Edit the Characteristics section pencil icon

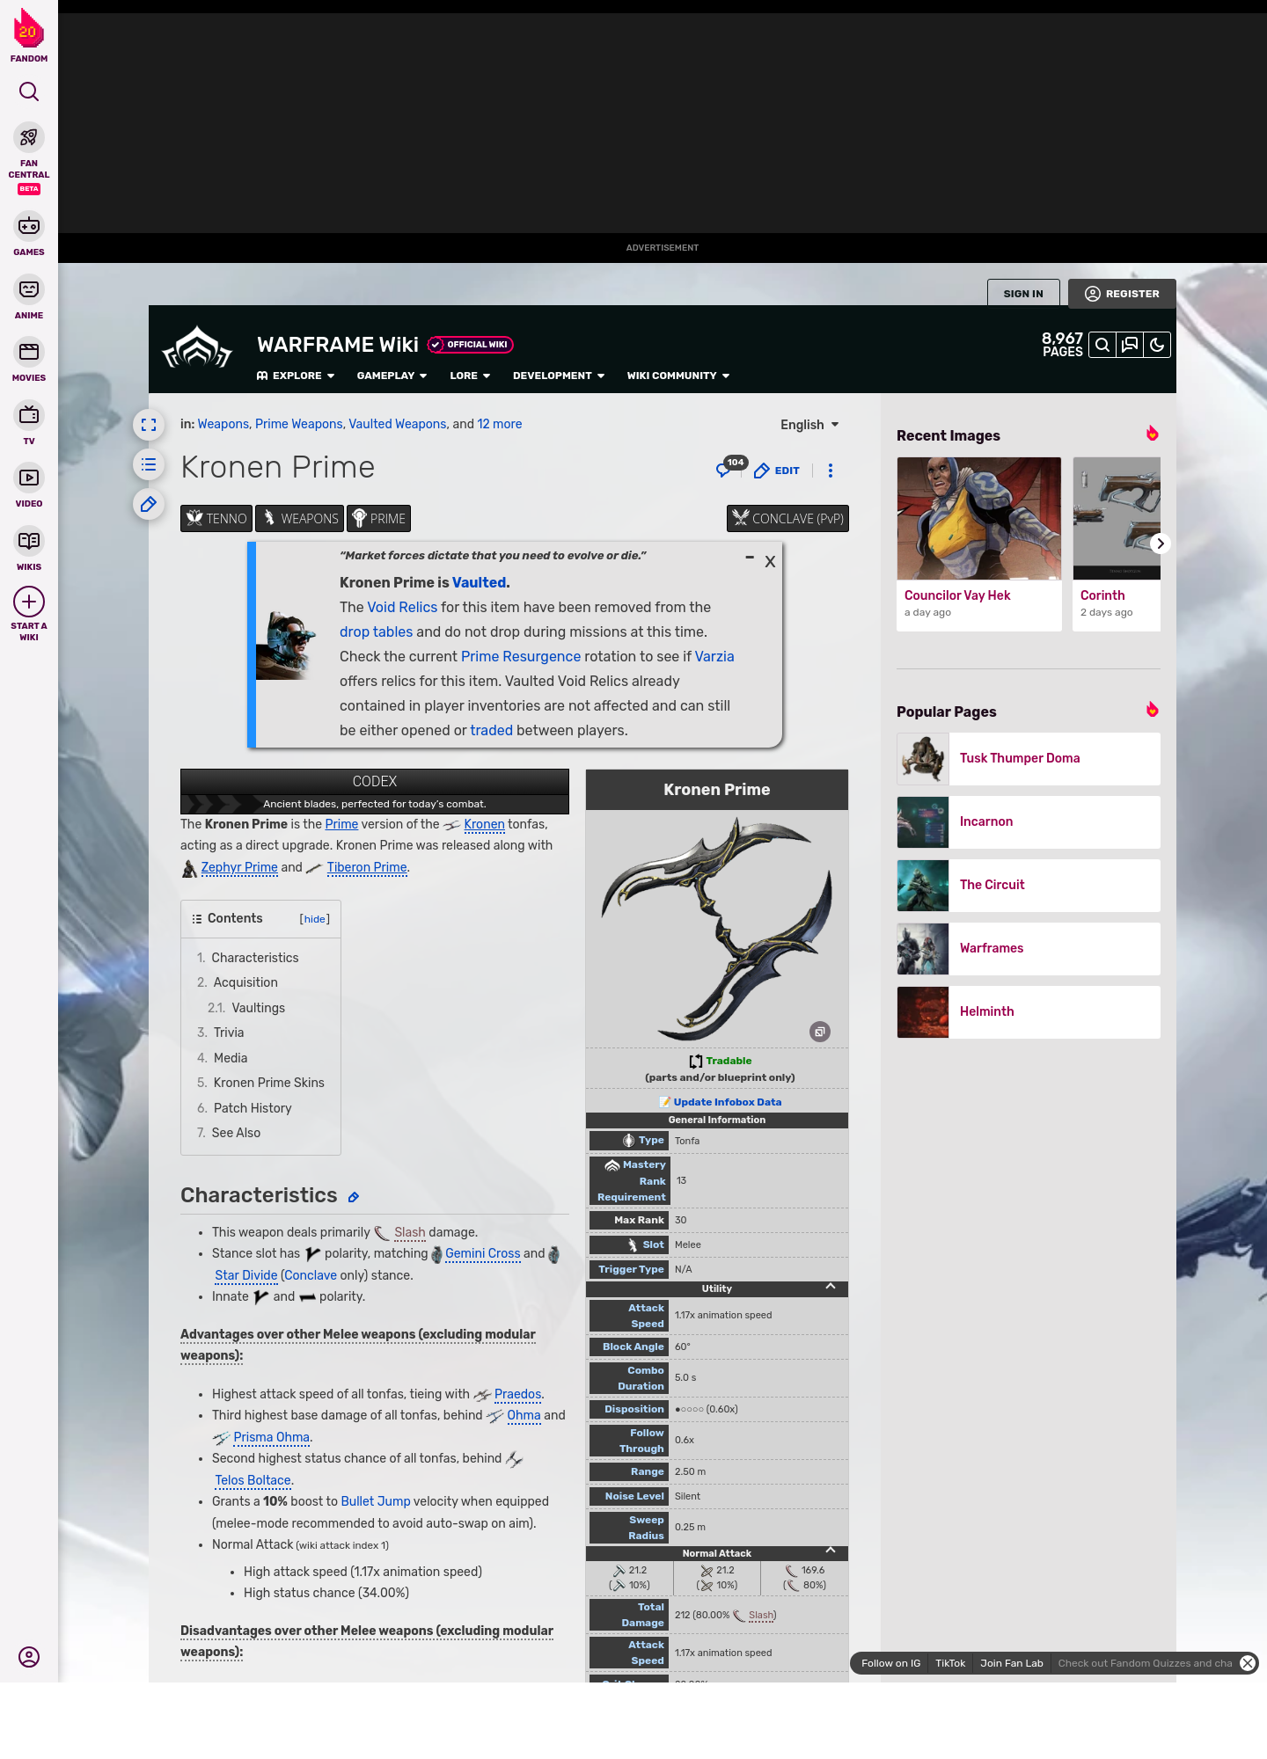[x=354, y=1197]
